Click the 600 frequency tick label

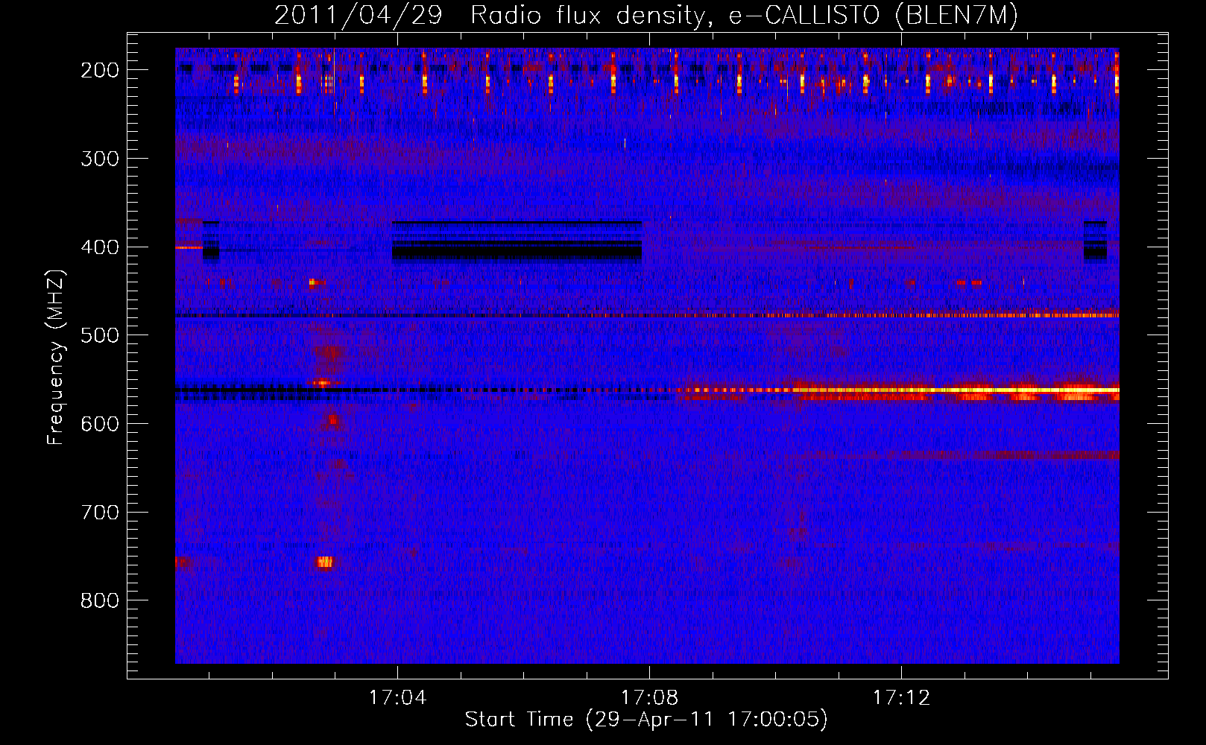click(100, 424)
